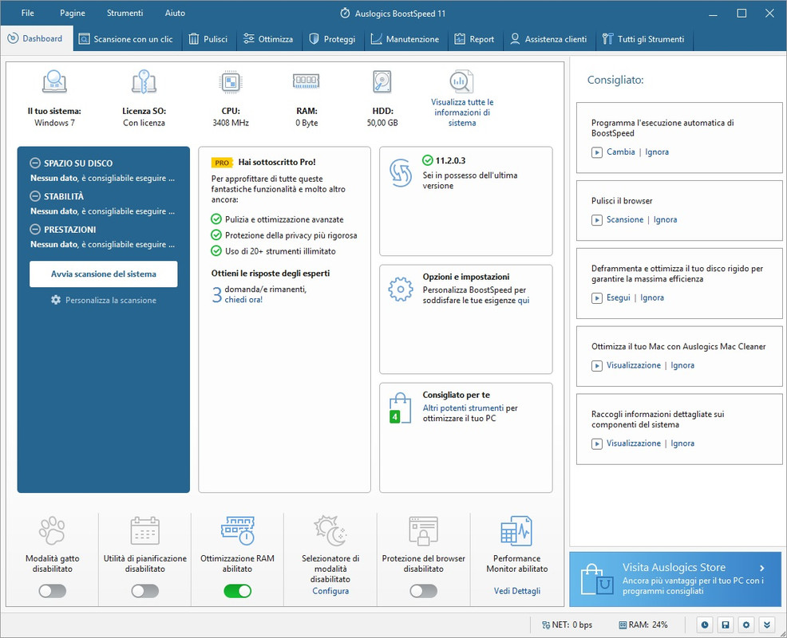Click the gear icon in status bar
The image size is (787, 638).
click(746, 625)
